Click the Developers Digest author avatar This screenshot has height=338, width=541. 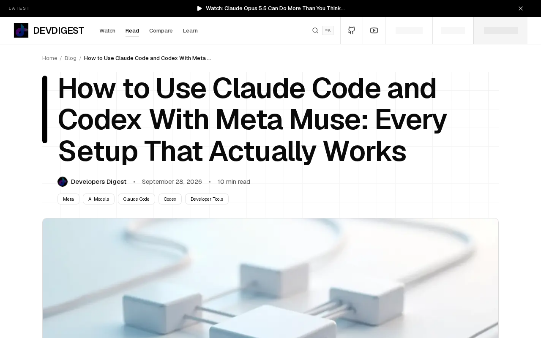[x=63, y=182]
